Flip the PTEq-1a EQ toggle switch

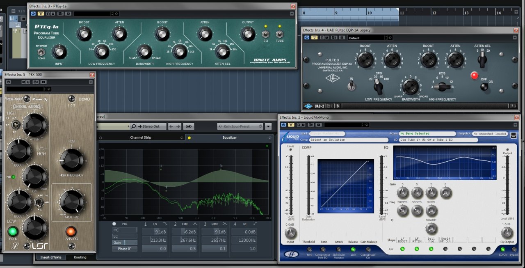tap(265, 34)
